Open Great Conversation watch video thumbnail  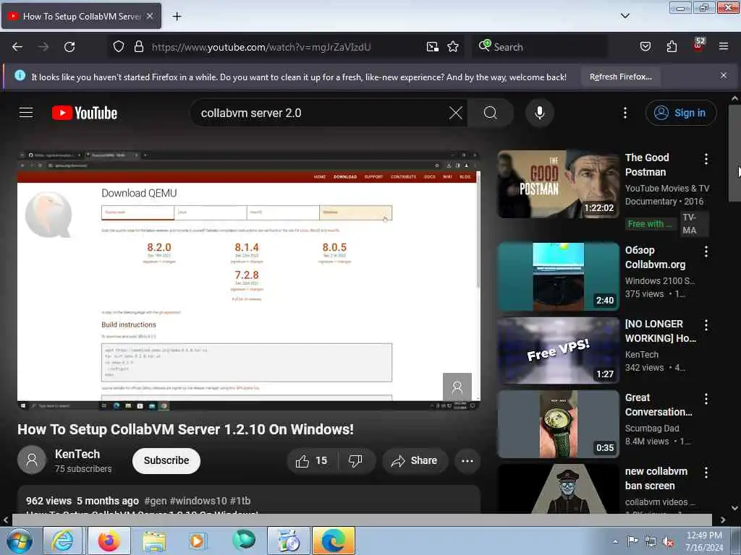[558, 423]
